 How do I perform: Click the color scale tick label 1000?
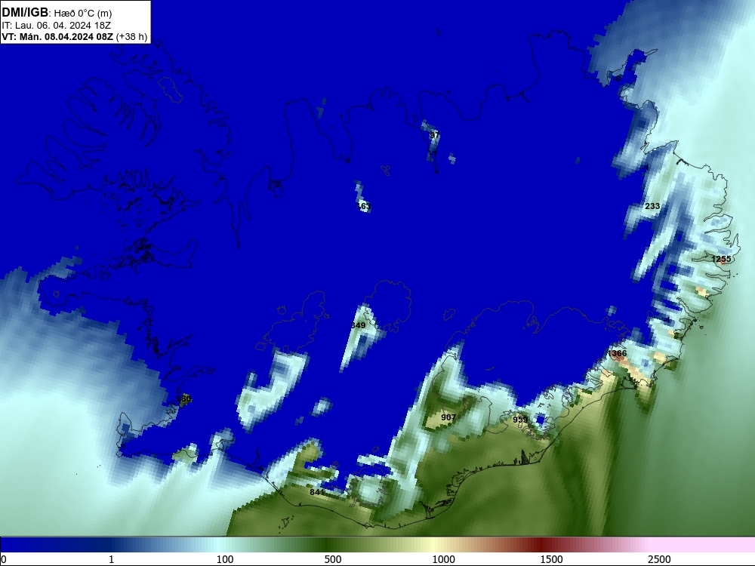(x=443, y=559)
